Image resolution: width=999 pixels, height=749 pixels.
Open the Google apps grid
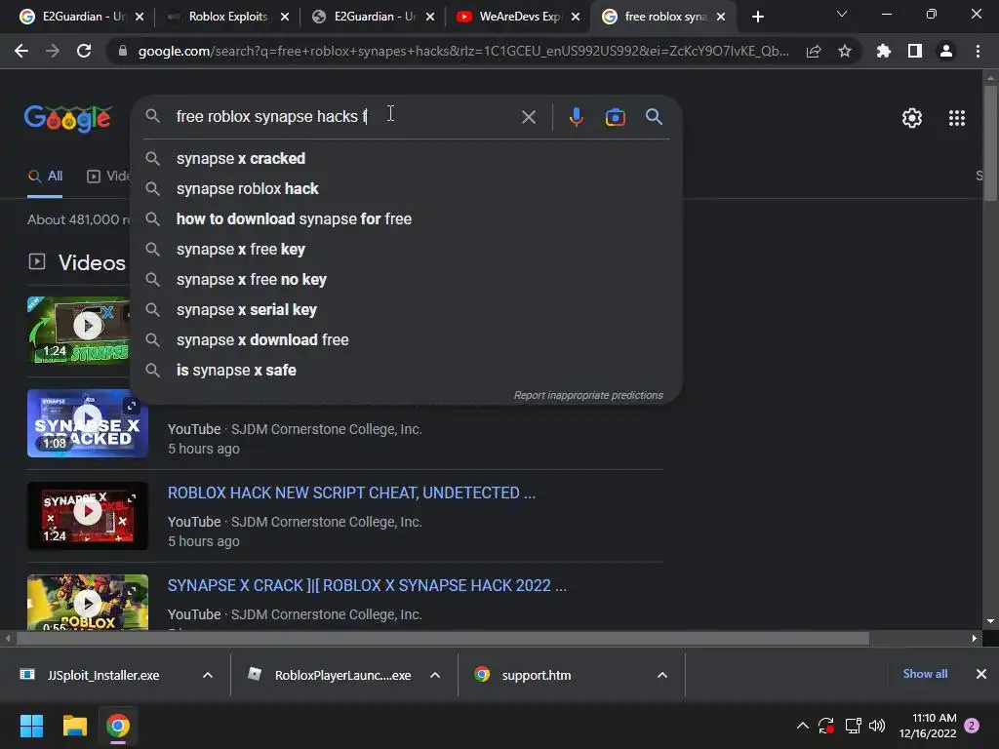956,118
